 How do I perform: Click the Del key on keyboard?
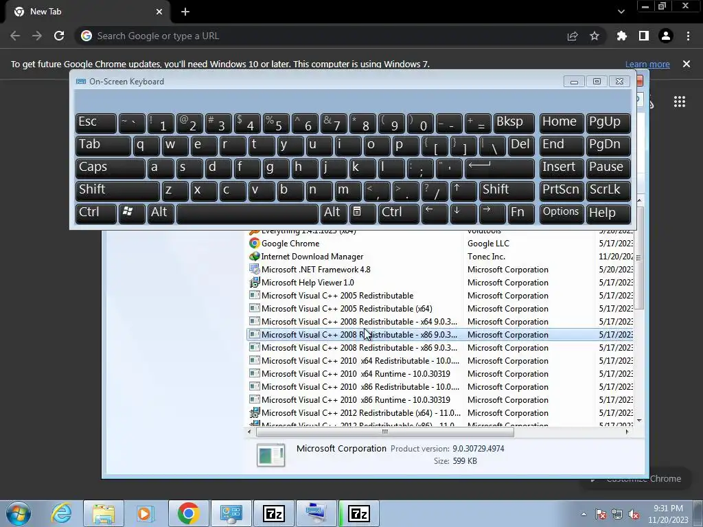tap(521, 145)
